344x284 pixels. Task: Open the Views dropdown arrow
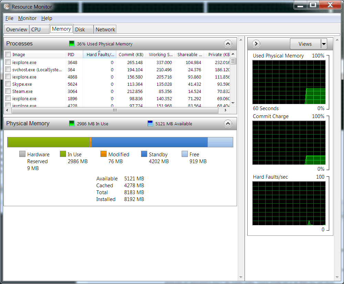point(324,44)
